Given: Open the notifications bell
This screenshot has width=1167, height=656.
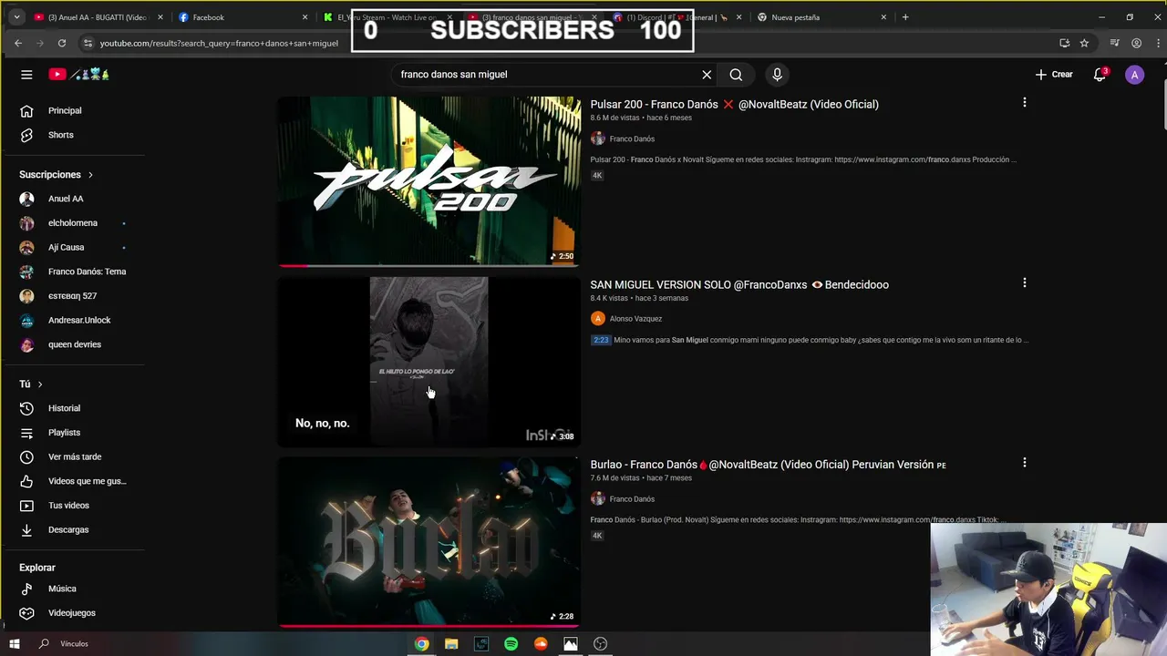Looking at the screenshot, I should pos(1100,75).
